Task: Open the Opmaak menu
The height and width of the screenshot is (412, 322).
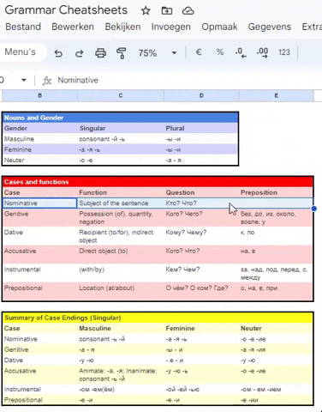Action: (x=219, y=27)
